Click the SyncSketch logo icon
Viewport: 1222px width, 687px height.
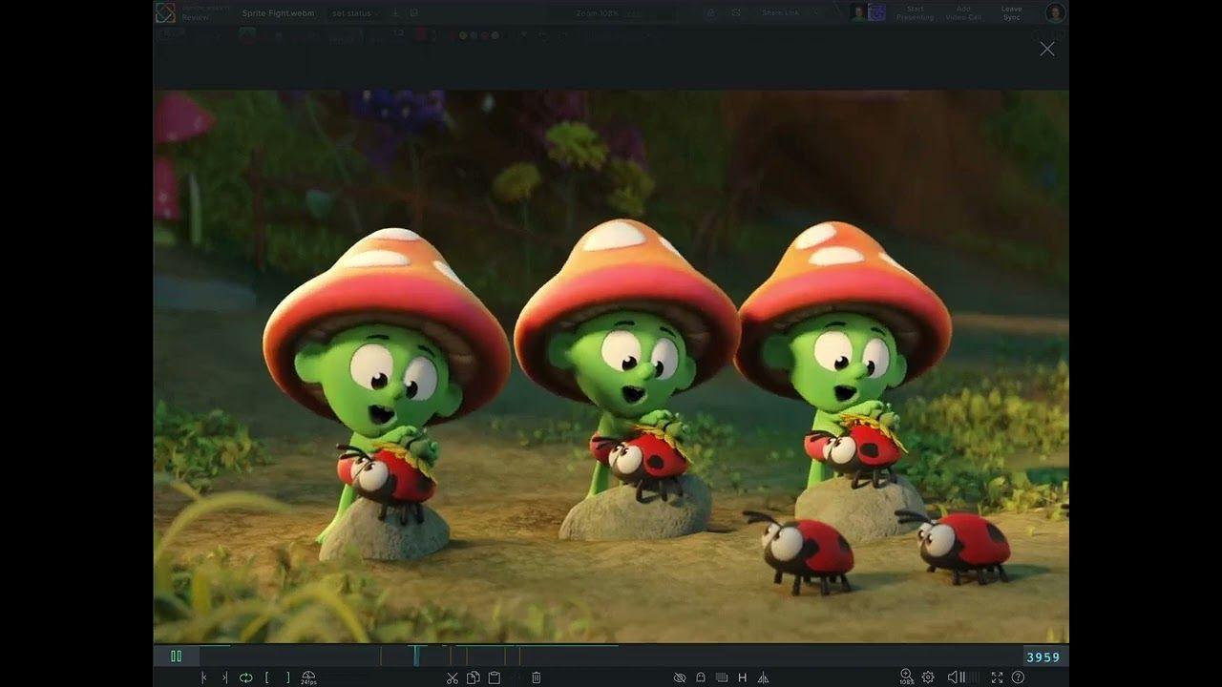[165, 12]
